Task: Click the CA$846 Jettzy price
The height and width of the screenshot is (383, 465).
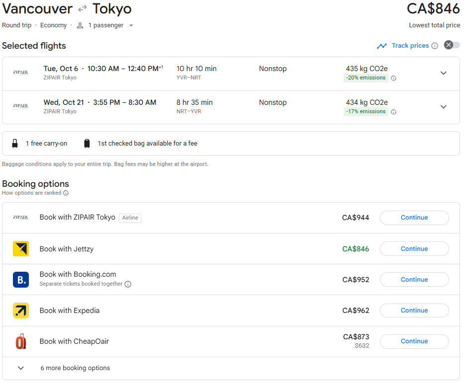Action: pyautogui.click(x=356, y=249)
